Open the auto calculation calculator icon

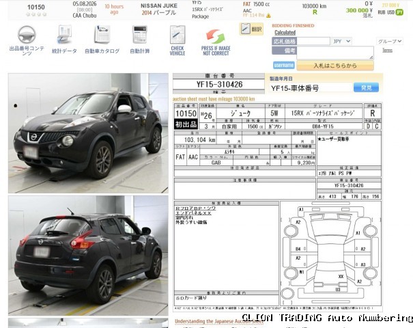[x=139, y=34]
